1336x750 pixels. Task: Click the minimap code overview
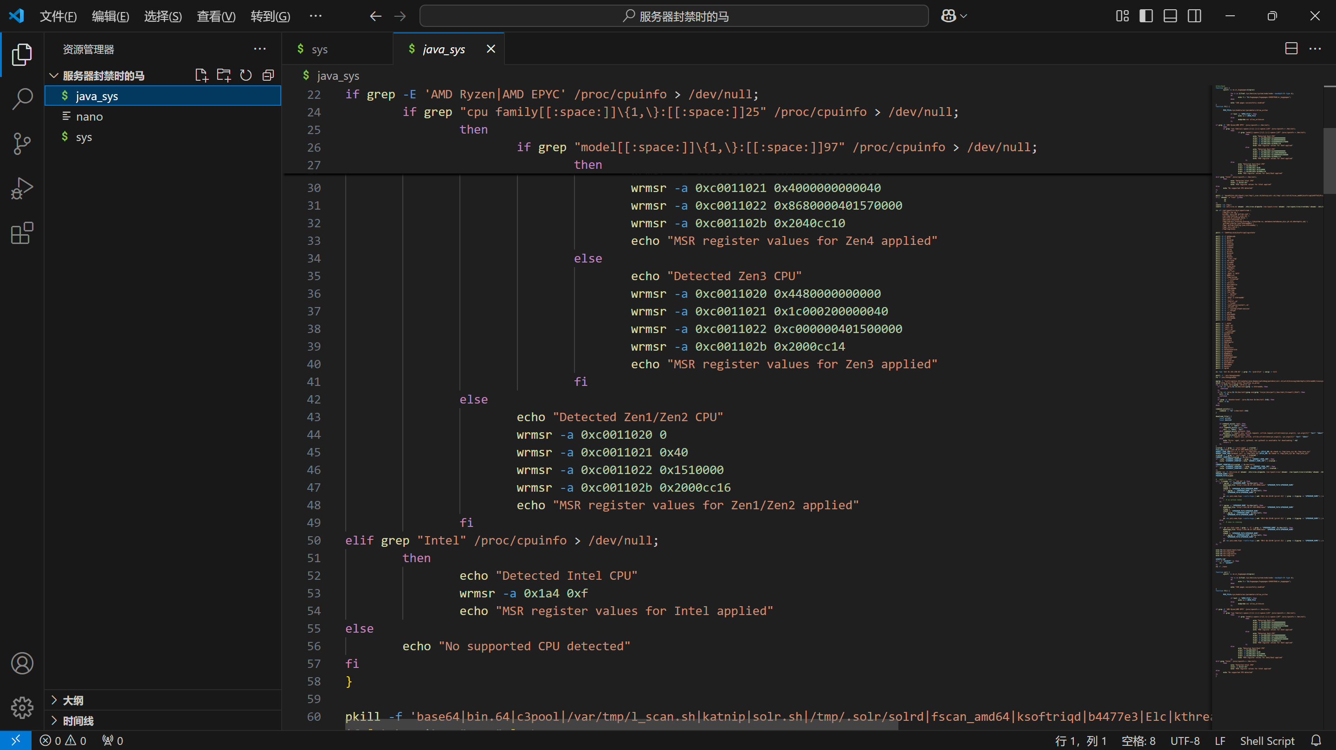[x=1265, y=363]
